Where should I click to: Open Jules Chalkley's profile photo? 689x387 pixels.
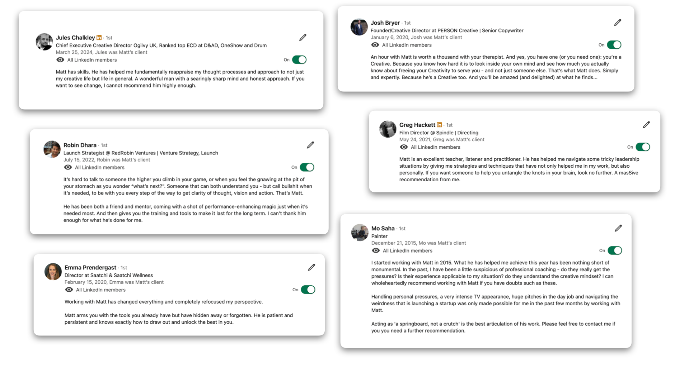(x=44, y=42)
